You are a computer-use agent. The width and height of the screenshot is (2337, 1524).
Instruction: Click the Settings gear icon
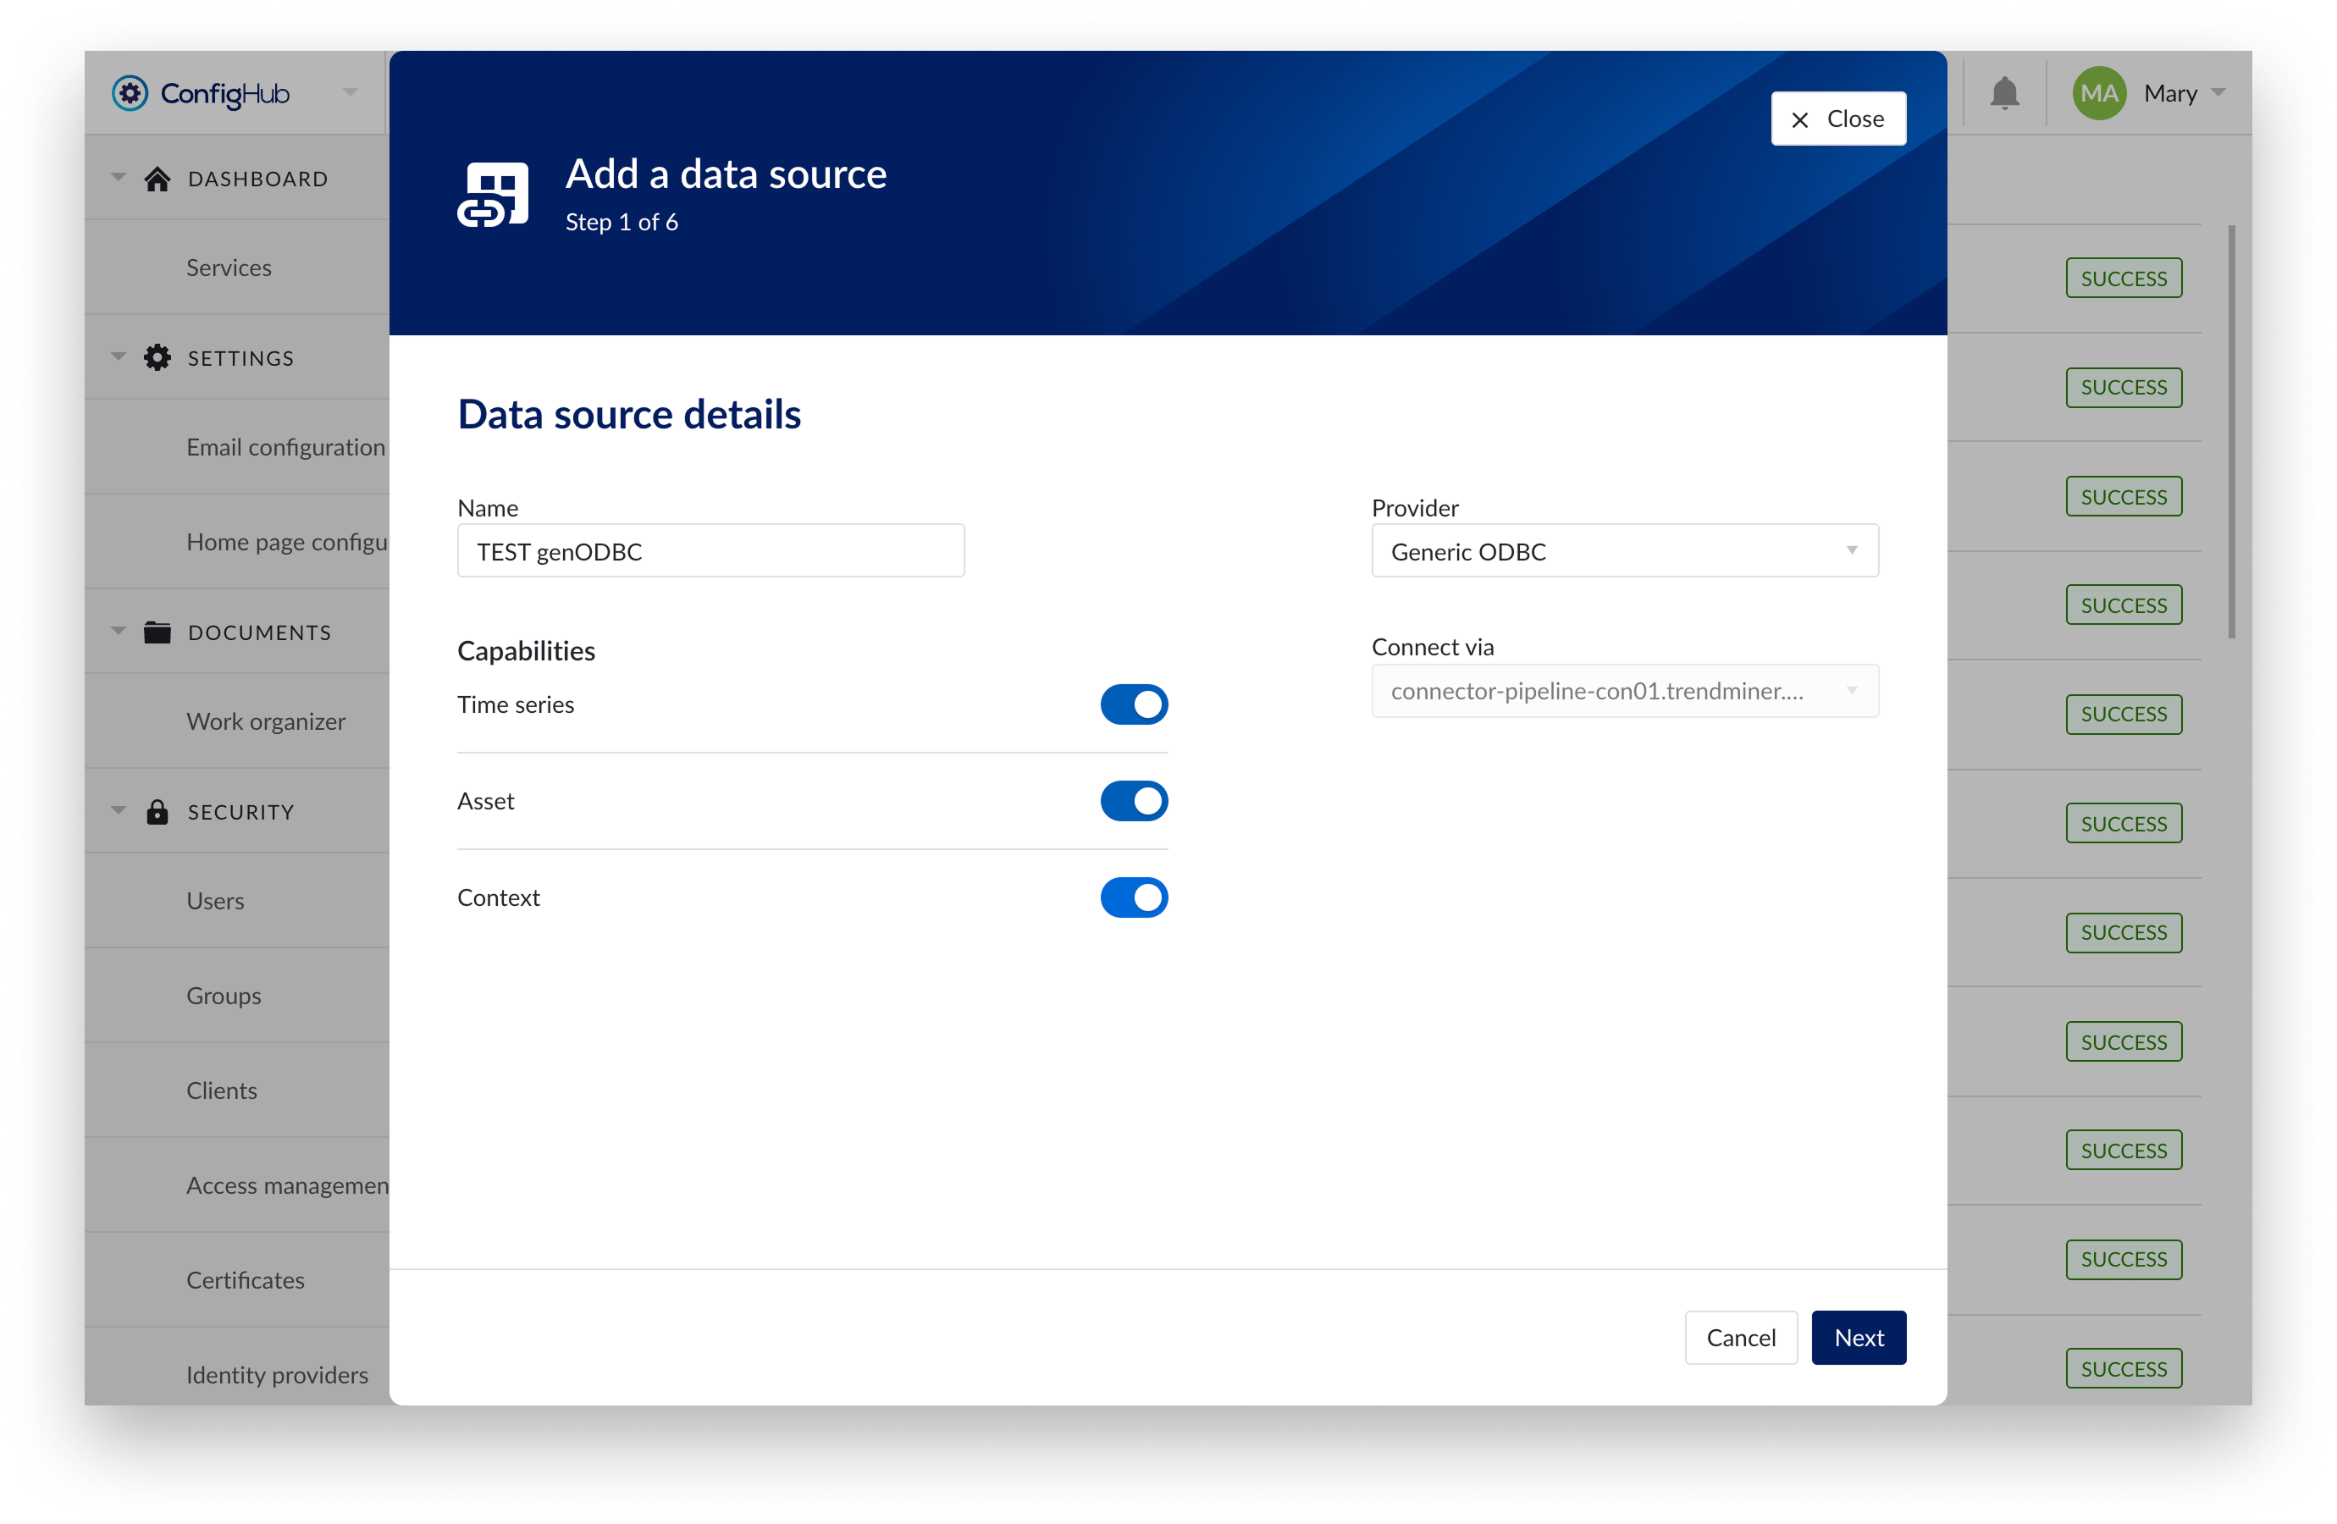coord(157,357)
